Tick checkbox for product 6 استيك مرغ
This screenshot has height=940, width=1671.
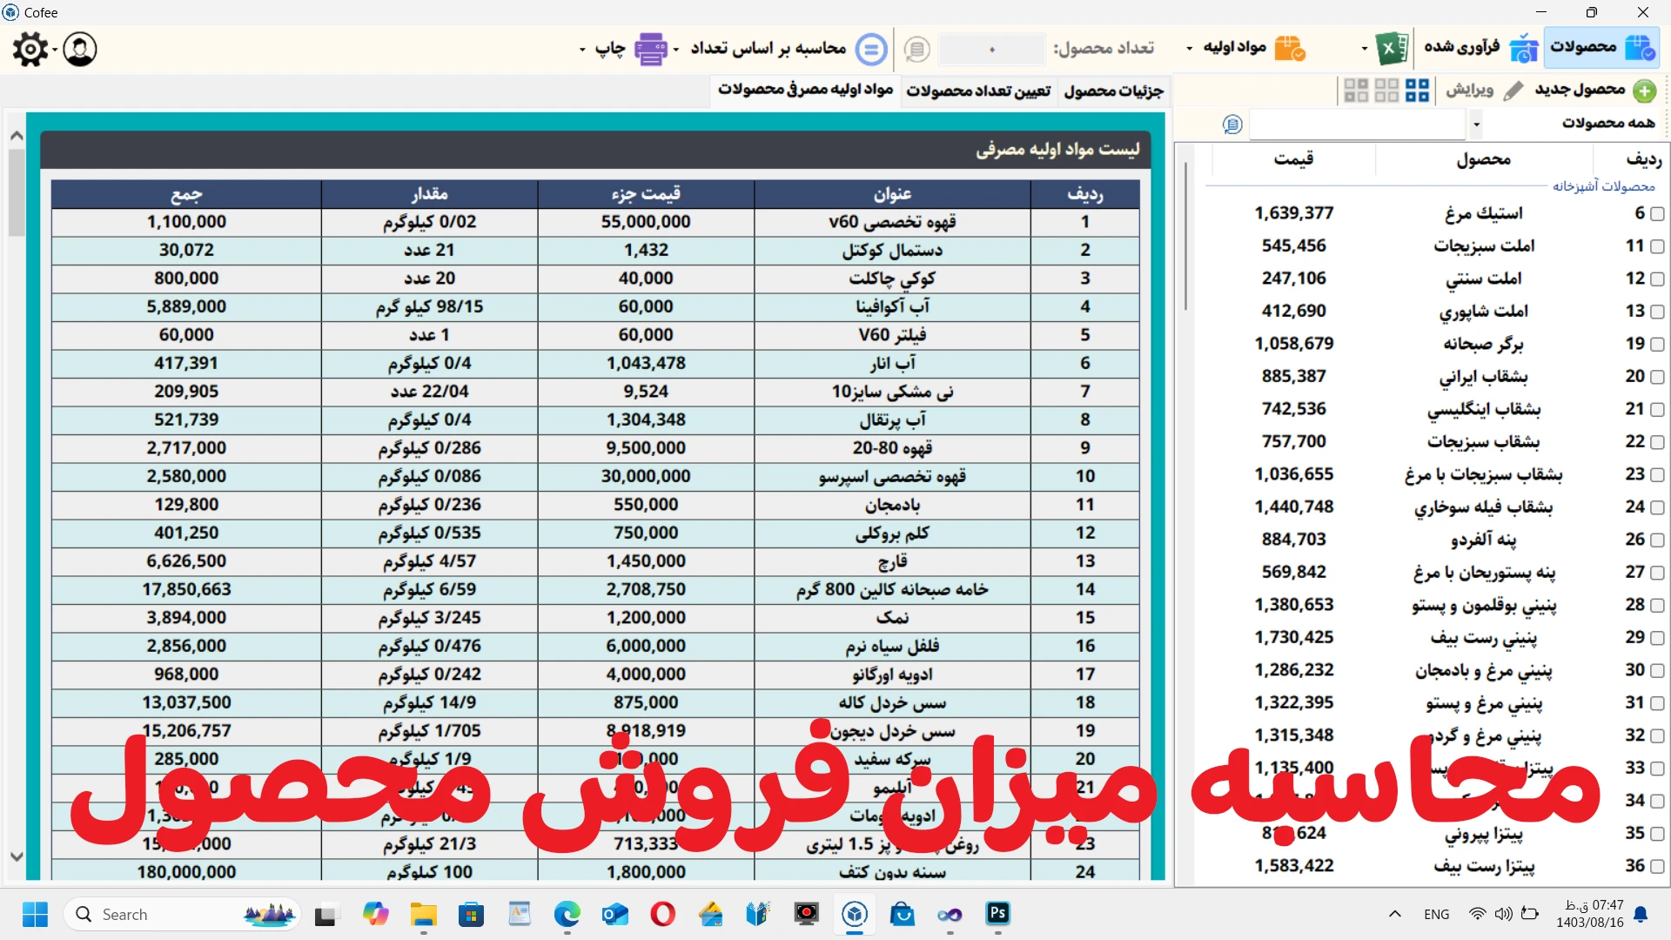pyautogui.click(x=1657, y=214)
